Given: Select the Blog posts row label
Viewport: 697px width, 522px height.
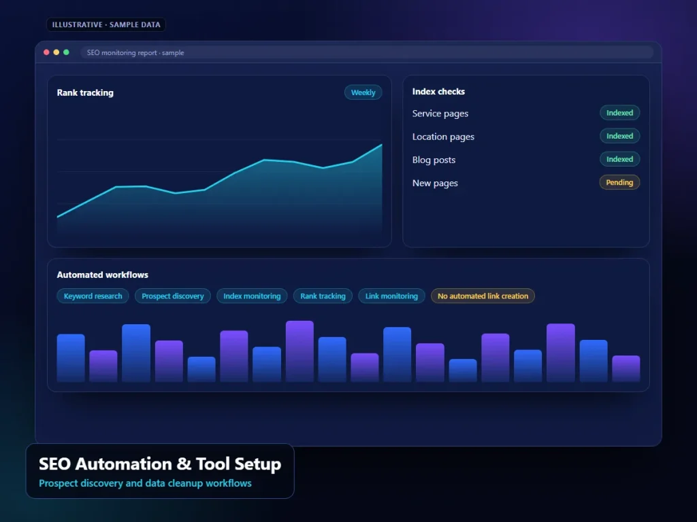Looking at the screenshot, I should (x=434, y=160).
